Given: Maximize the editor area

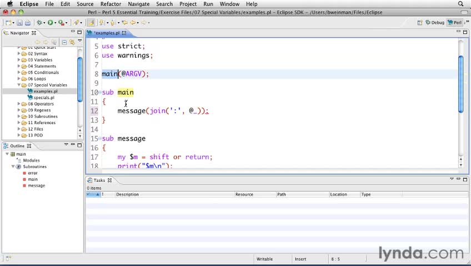Looking at the screenshot, I should tap(465, 33).
